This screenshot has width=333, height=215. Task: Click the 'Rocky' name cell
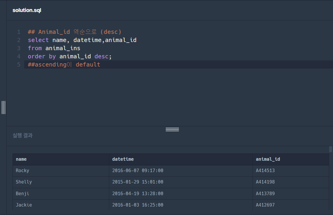(61, 171)
